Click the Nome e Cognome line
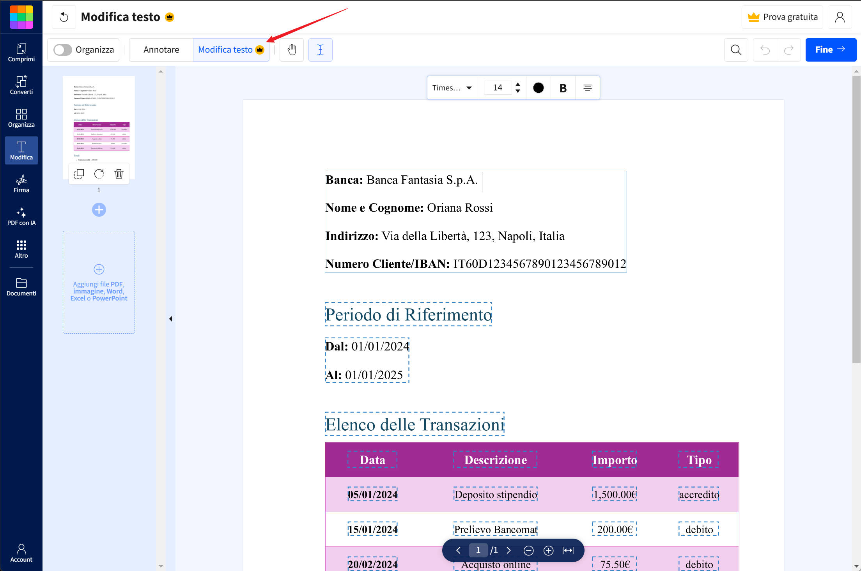 click(x=409, y=208)
